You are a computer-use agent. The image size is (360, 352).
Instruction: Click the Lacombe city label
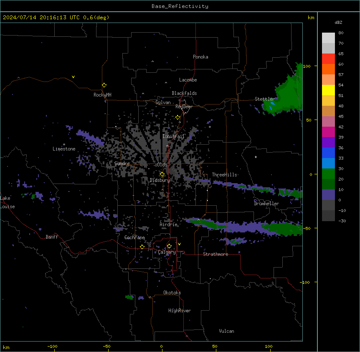coord(188,80)
